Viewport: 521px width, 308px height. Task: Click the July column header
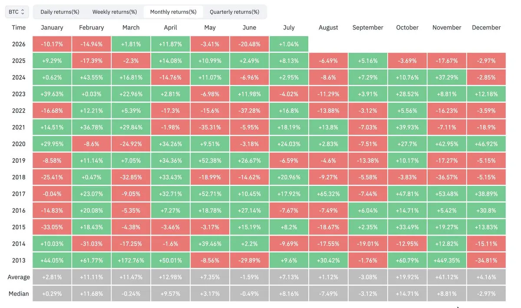tap(289, 27)
